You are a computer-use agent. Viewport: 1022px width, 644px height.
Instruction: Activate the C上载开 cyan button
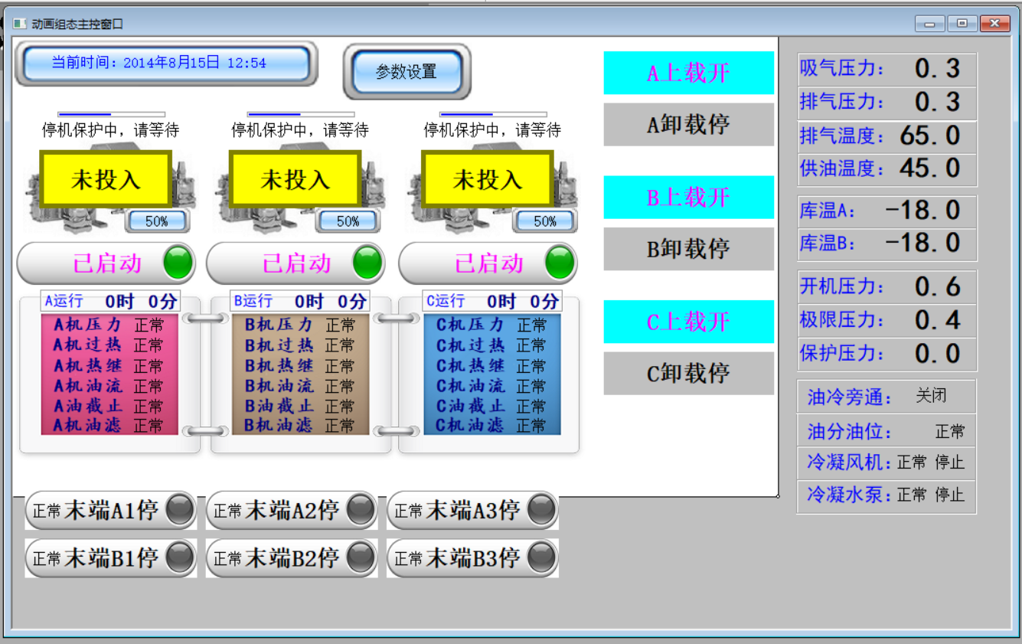click(689, 322)
